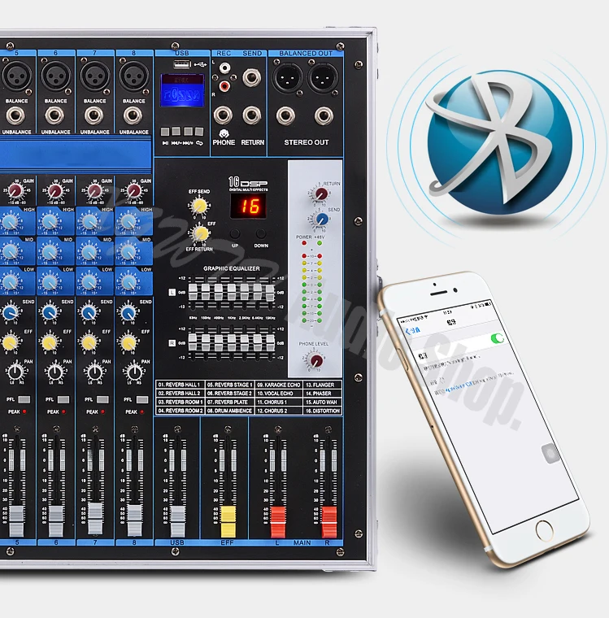The height and width of the screenshot is (618, 609).
Task: Click channel 8 GAIN knob
Action: click(x=133, y=192)
